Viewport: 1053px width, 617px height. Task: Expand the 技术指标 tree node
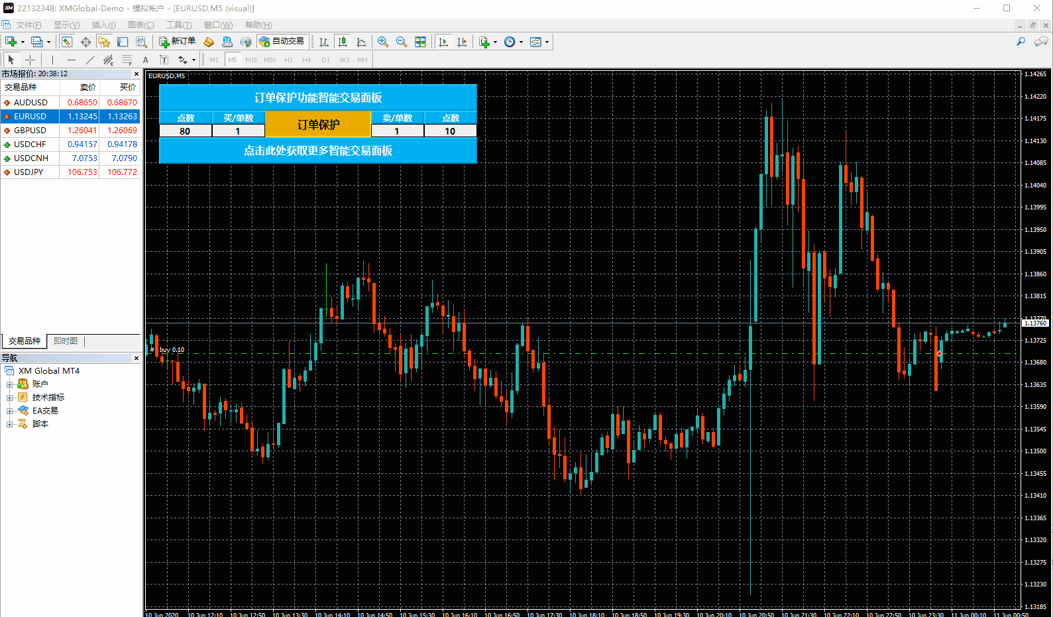click(10, 398)
